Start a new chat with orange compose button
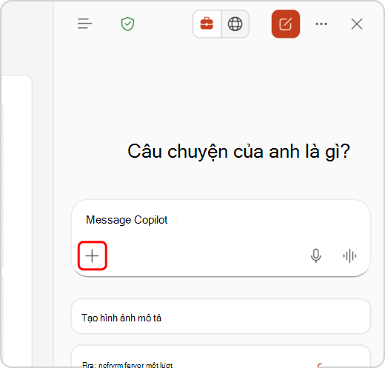This screenshot has width=385, height=368. pyautogui.click(x=286, y=24)
